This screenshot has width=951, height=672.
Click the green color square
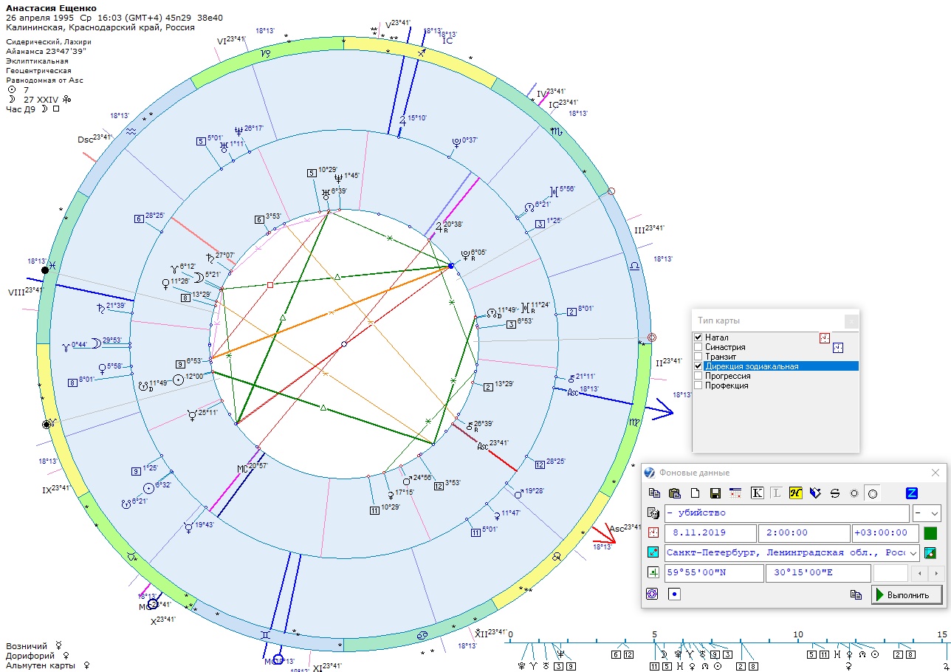click(x=930, y=533)
